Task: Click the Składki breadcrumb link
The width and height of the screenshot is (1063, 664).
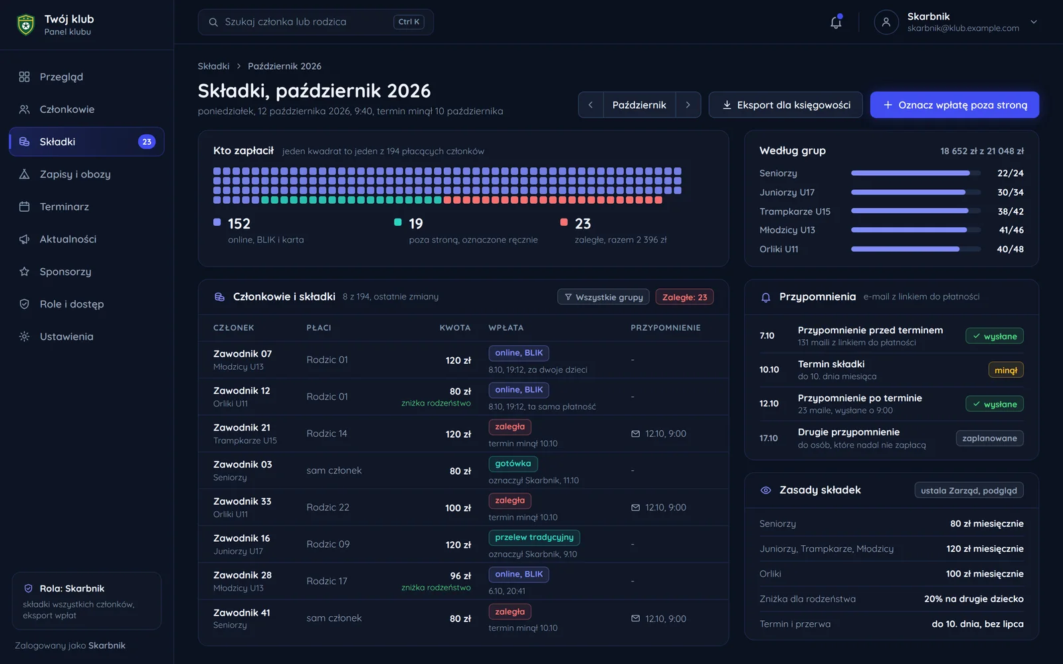Action: (x=213, y=66)
